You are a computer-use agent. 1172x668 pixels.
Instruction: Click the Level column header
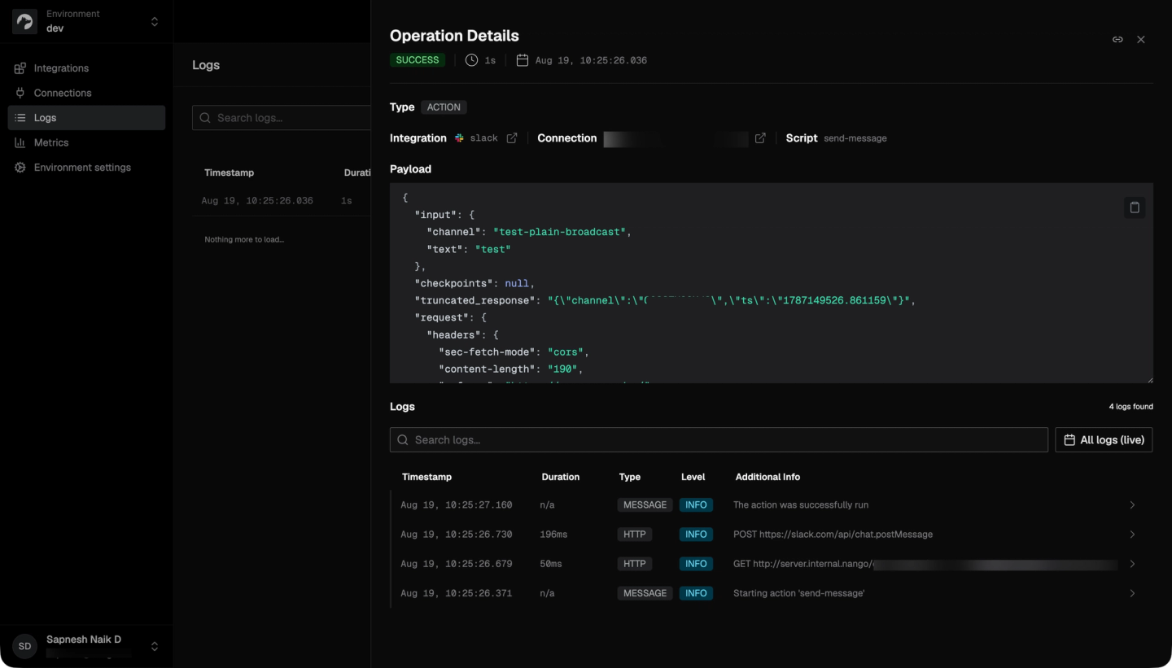coord(693,477)
